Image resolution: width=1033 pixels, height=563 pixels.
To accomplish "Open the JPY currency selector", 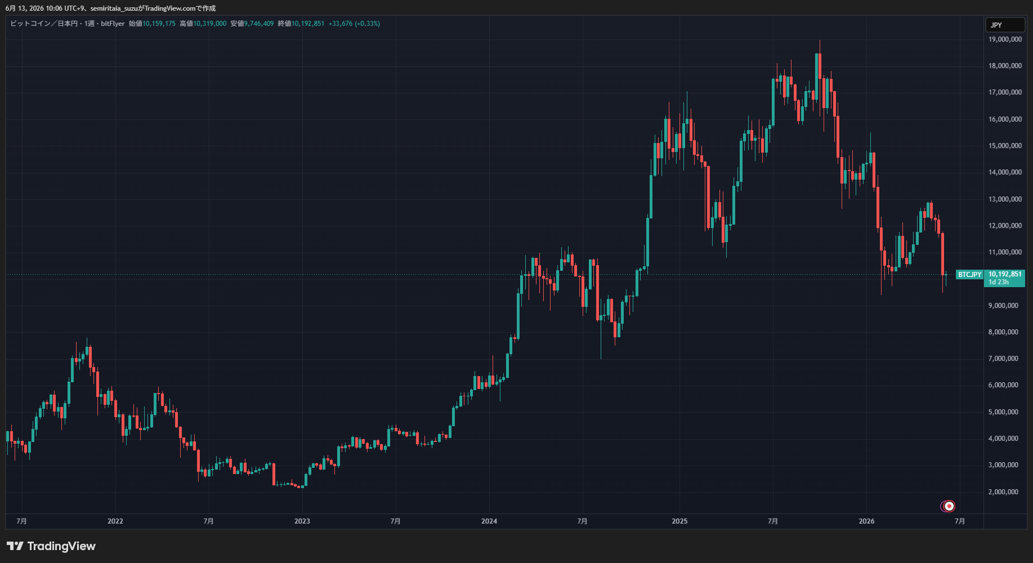I will click(x=1005, y=25).
